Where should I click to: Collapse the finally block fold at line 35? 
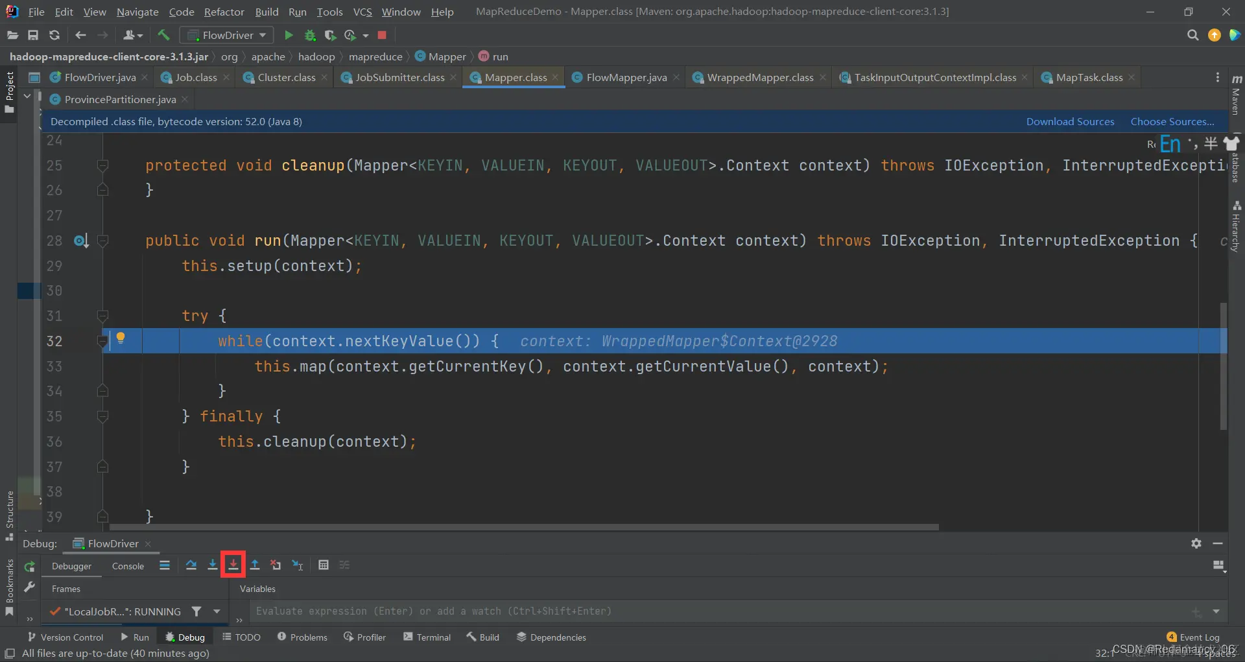pyautogui.click(x=102, y=416)
